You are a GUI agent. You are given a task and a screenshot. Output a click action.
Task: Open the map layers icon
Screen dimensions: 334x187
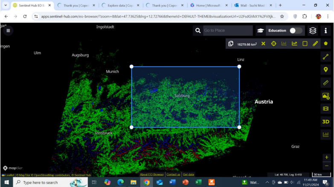[x=313, y=31]
